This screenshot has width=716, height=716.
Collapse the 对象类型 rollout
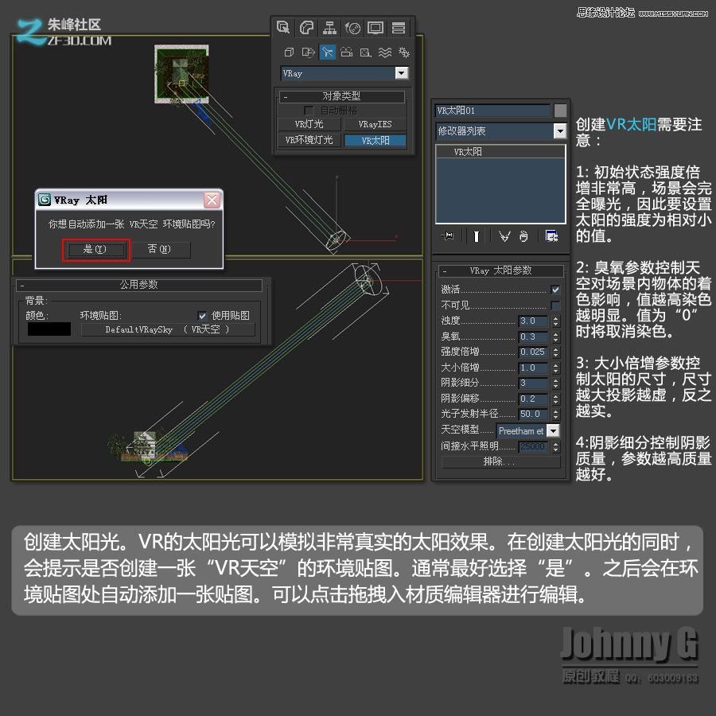341,96
